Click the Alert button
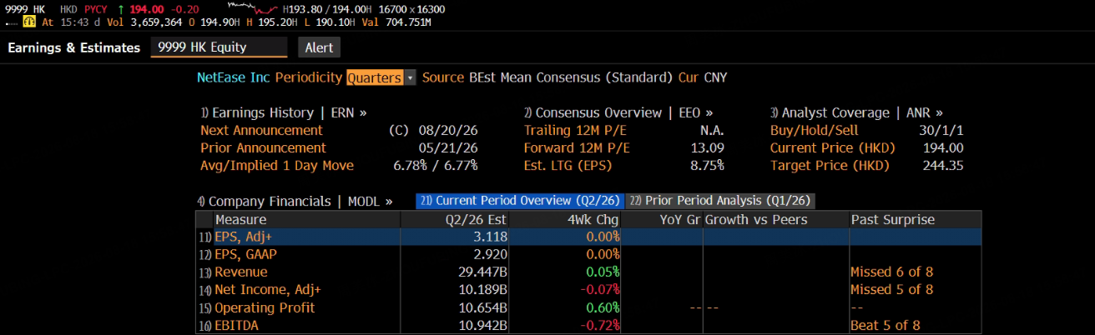Screen dimensions: 1095x335 click(x=318, y=48)
